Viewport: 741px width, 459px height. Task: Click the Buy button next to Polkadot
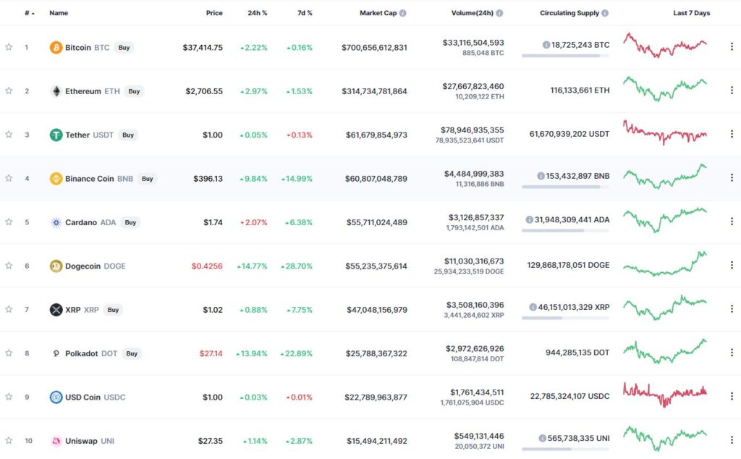coord(132,353)
